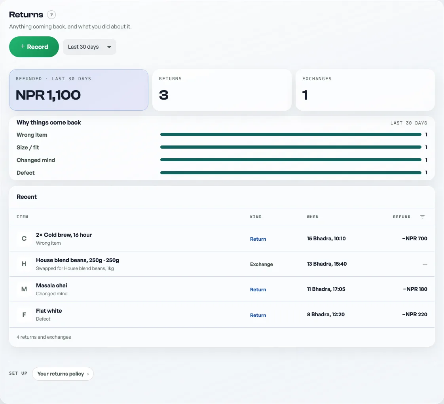Open the Your returns policy link
This screenshot has height=404, width=444.
63,374
